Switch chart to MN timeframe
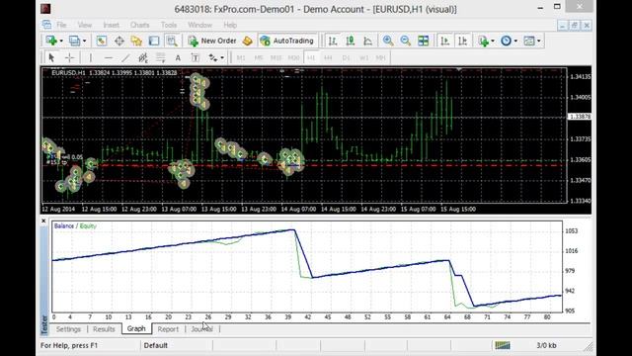The image size is (632, 356). click(x=381, y=57)
